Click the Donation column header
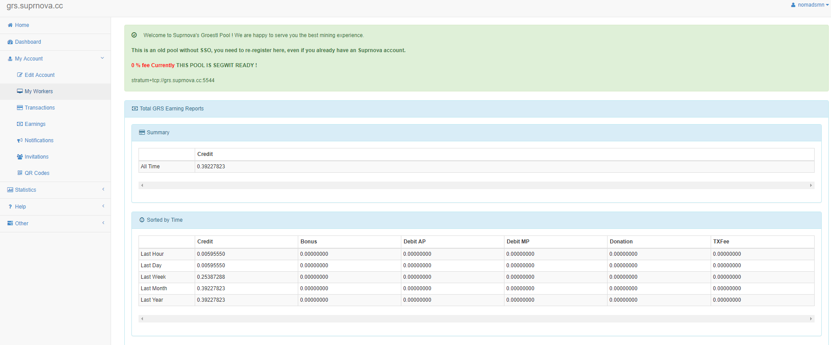 621,242
